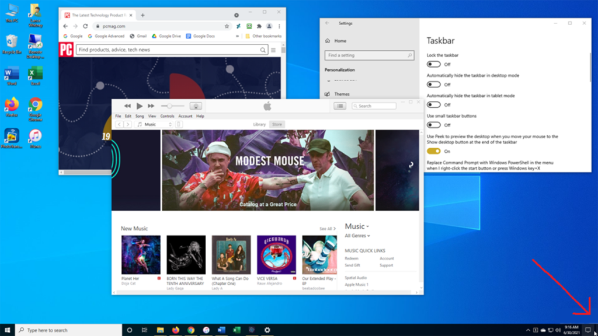Open Word from the desktop
Screen dimensions: 598x336
click(12, 74)
